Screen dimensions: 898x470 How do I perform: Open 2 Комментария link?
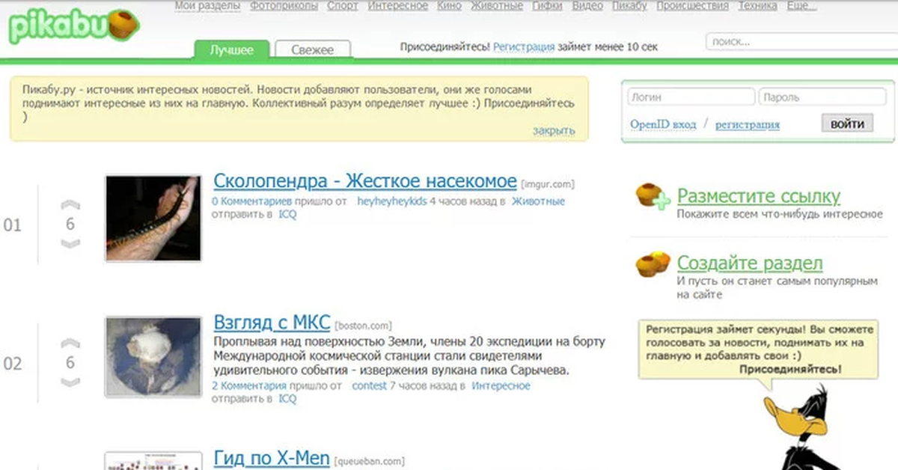coord(249,386)
